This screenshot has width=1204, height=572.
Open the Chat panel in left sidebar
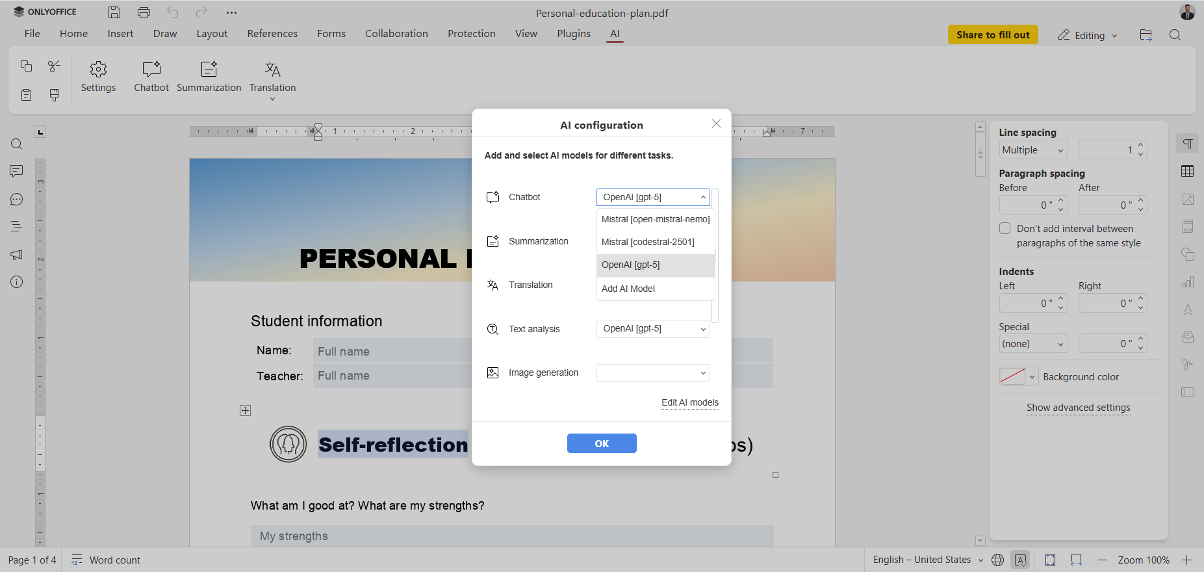coord(17,200)
